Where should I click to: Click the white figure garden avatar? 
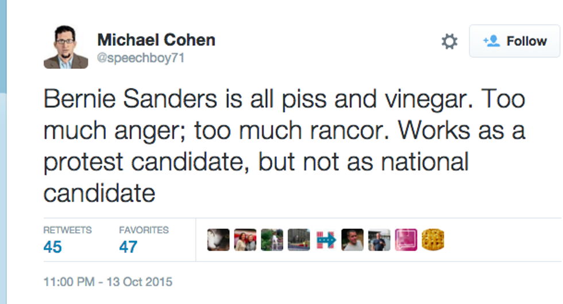(272, 240)
